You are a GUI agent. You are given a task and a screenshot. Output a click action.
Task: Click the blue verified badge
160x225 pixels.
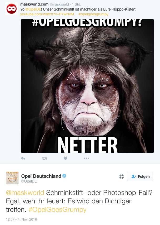point(64,176)
